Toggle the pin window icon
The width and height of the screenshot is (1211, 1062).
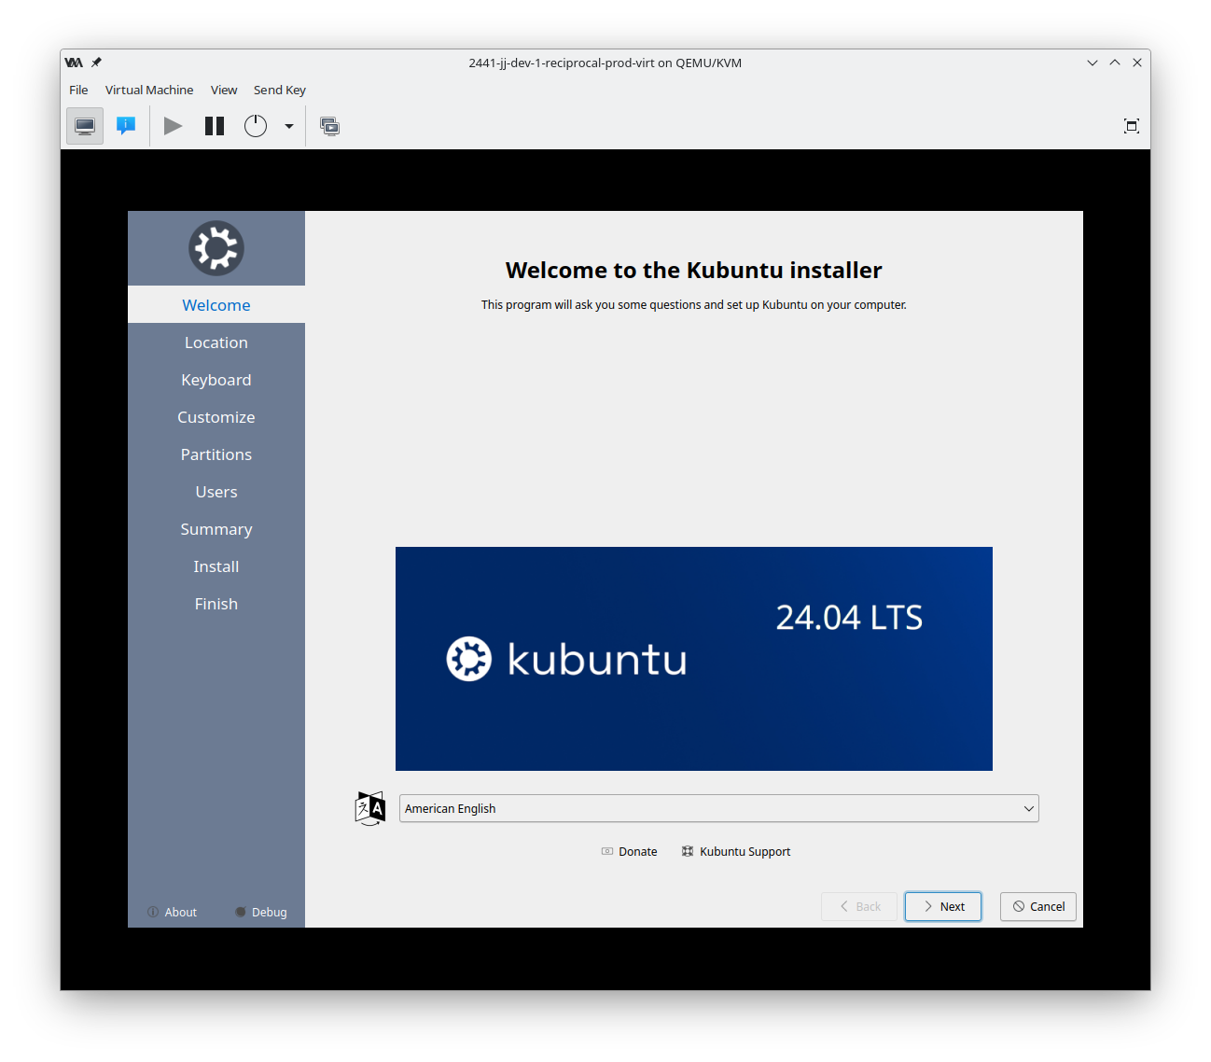[x=96, y=63]
